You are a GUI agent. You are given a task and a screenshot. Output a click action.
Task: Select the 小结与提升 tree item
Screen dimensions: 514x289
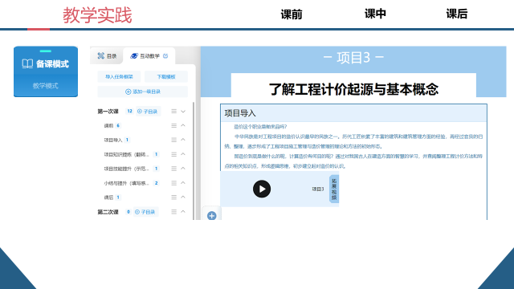click(127, 183)
